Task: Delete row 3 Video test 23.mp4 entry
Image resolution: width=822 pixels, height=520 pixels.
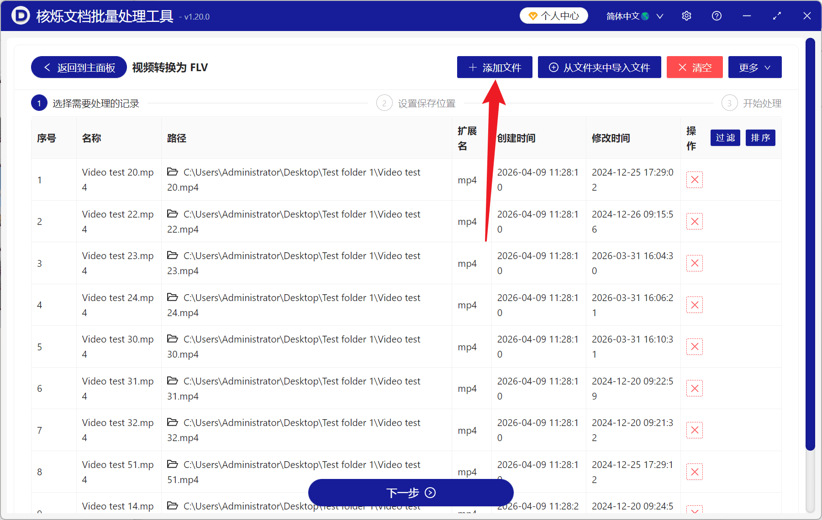Action: coord(694,263)
